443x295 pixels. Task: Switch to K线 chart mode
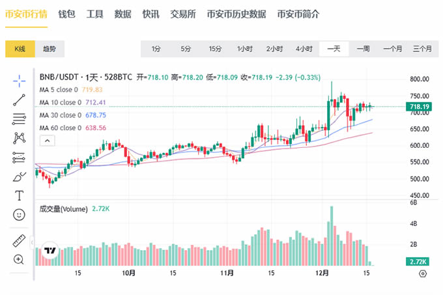pyautogui.click(x=20, y=49)
